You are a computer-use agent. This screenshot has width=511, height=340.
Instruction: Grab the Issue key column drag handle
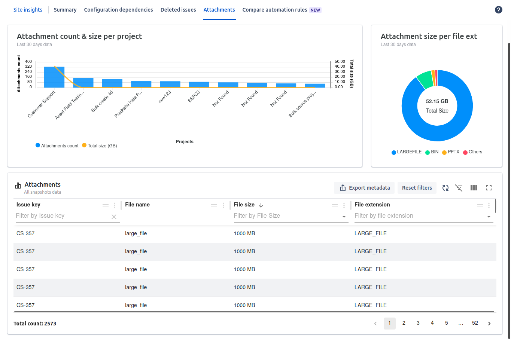point(106,205)
